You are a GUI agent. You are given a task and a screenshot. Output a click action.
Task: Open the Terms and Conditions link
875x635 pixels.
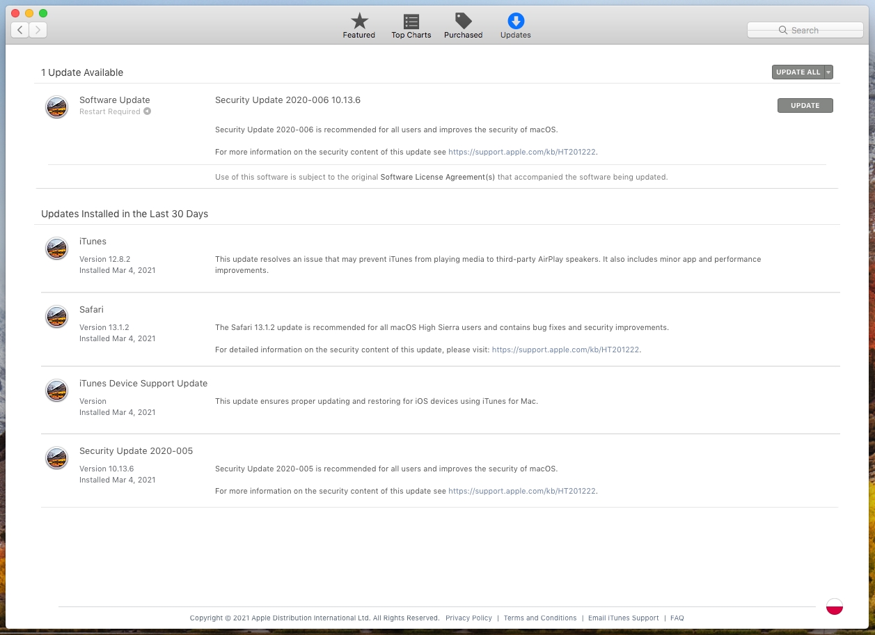(540, 618)
